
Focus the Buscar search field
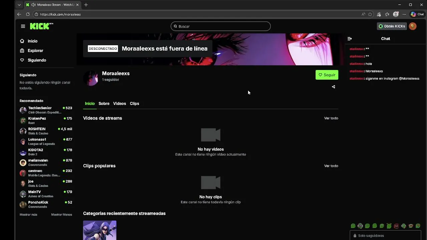[x=221, y=26]
